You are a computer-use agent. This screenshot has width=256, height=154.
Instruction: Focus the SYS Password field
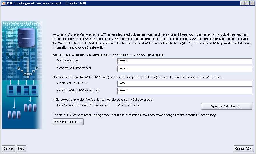[184, 61]
